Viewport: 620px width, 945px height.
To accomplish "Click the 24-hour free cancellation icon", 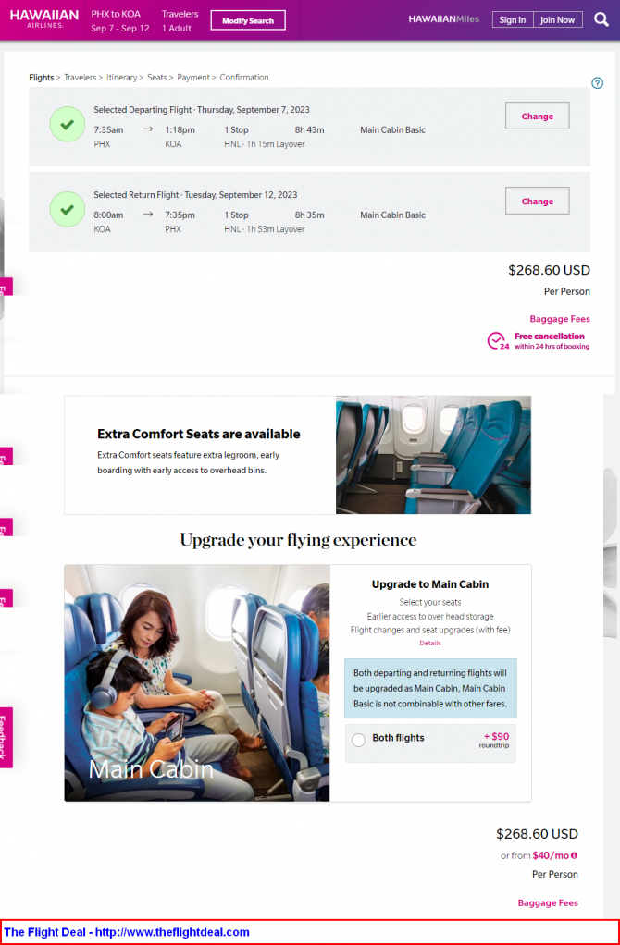I will pyautogui.click(x=497, y=341).
